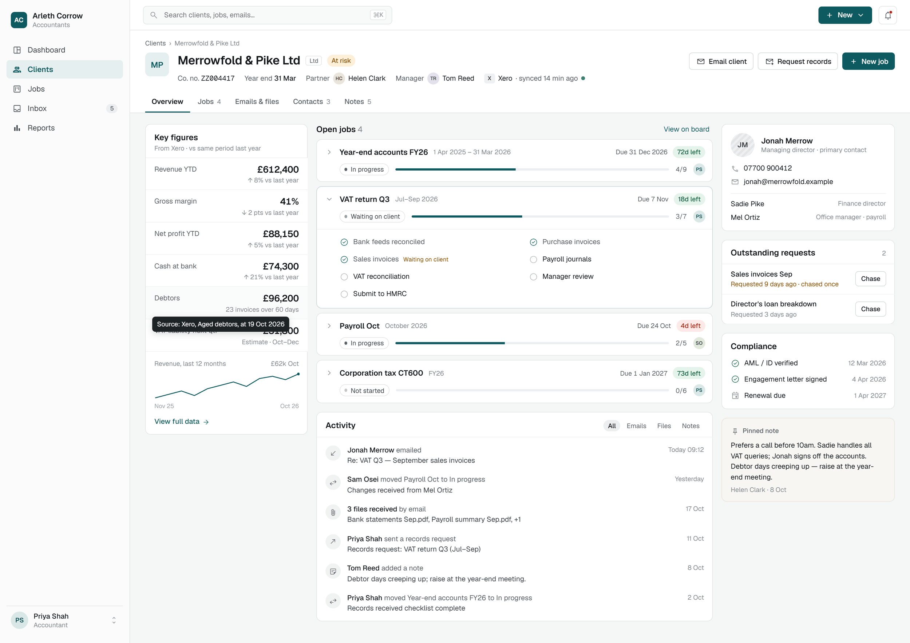Open the Notes tab with 5 notes
Viewport: 910px width, 643px height.
357,102
